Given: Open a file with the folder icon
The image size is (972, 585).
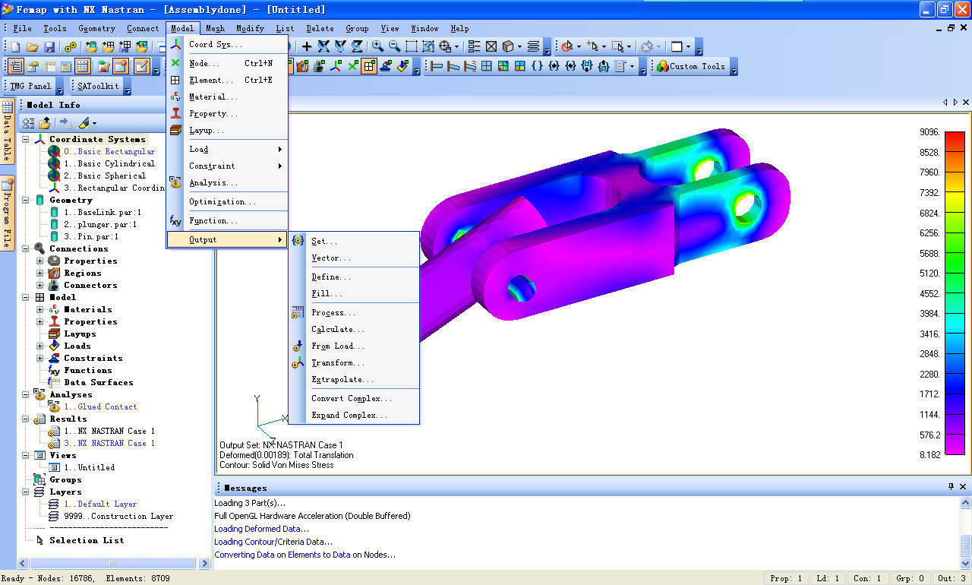Looking at the screenshot, I should coord(33,47).
